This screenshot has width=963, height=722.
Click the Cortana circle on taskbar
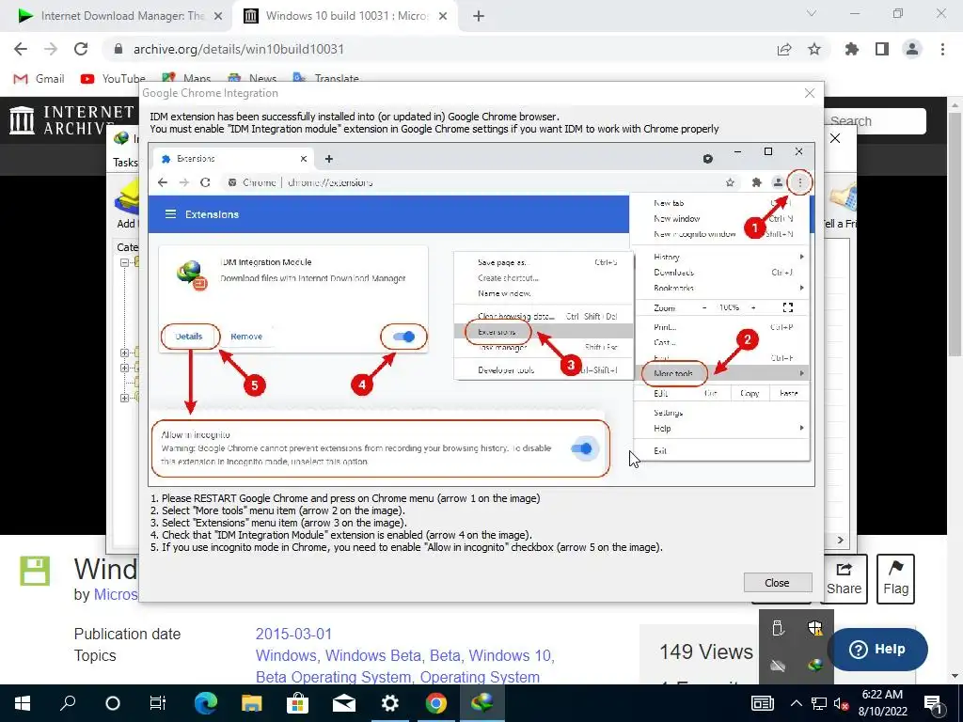[x=113, y=703]
